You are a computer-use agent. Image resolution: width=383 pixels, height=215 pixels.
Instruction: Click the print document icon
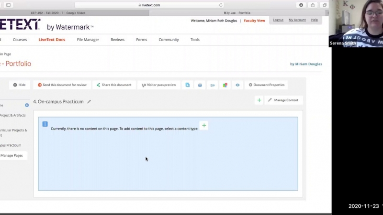[x=200, y=85]
